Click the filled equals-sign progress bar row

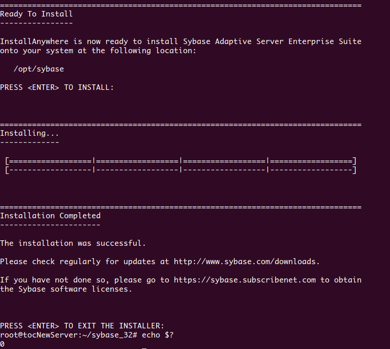(x=180, y=161)
